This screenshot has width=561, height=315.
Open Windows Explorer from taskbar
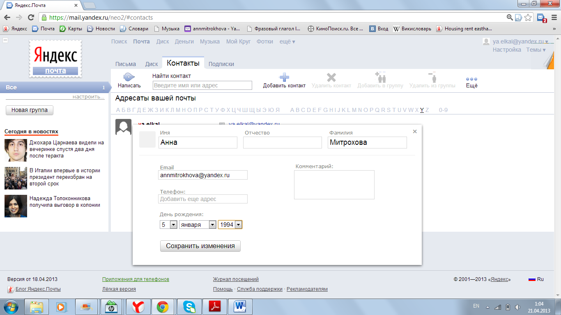(x=37, y=306)
